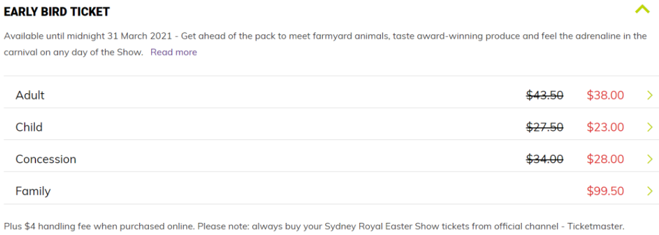Click the $99.50 Family price
The width and height of the screenshot is (659, 235).
605,191
